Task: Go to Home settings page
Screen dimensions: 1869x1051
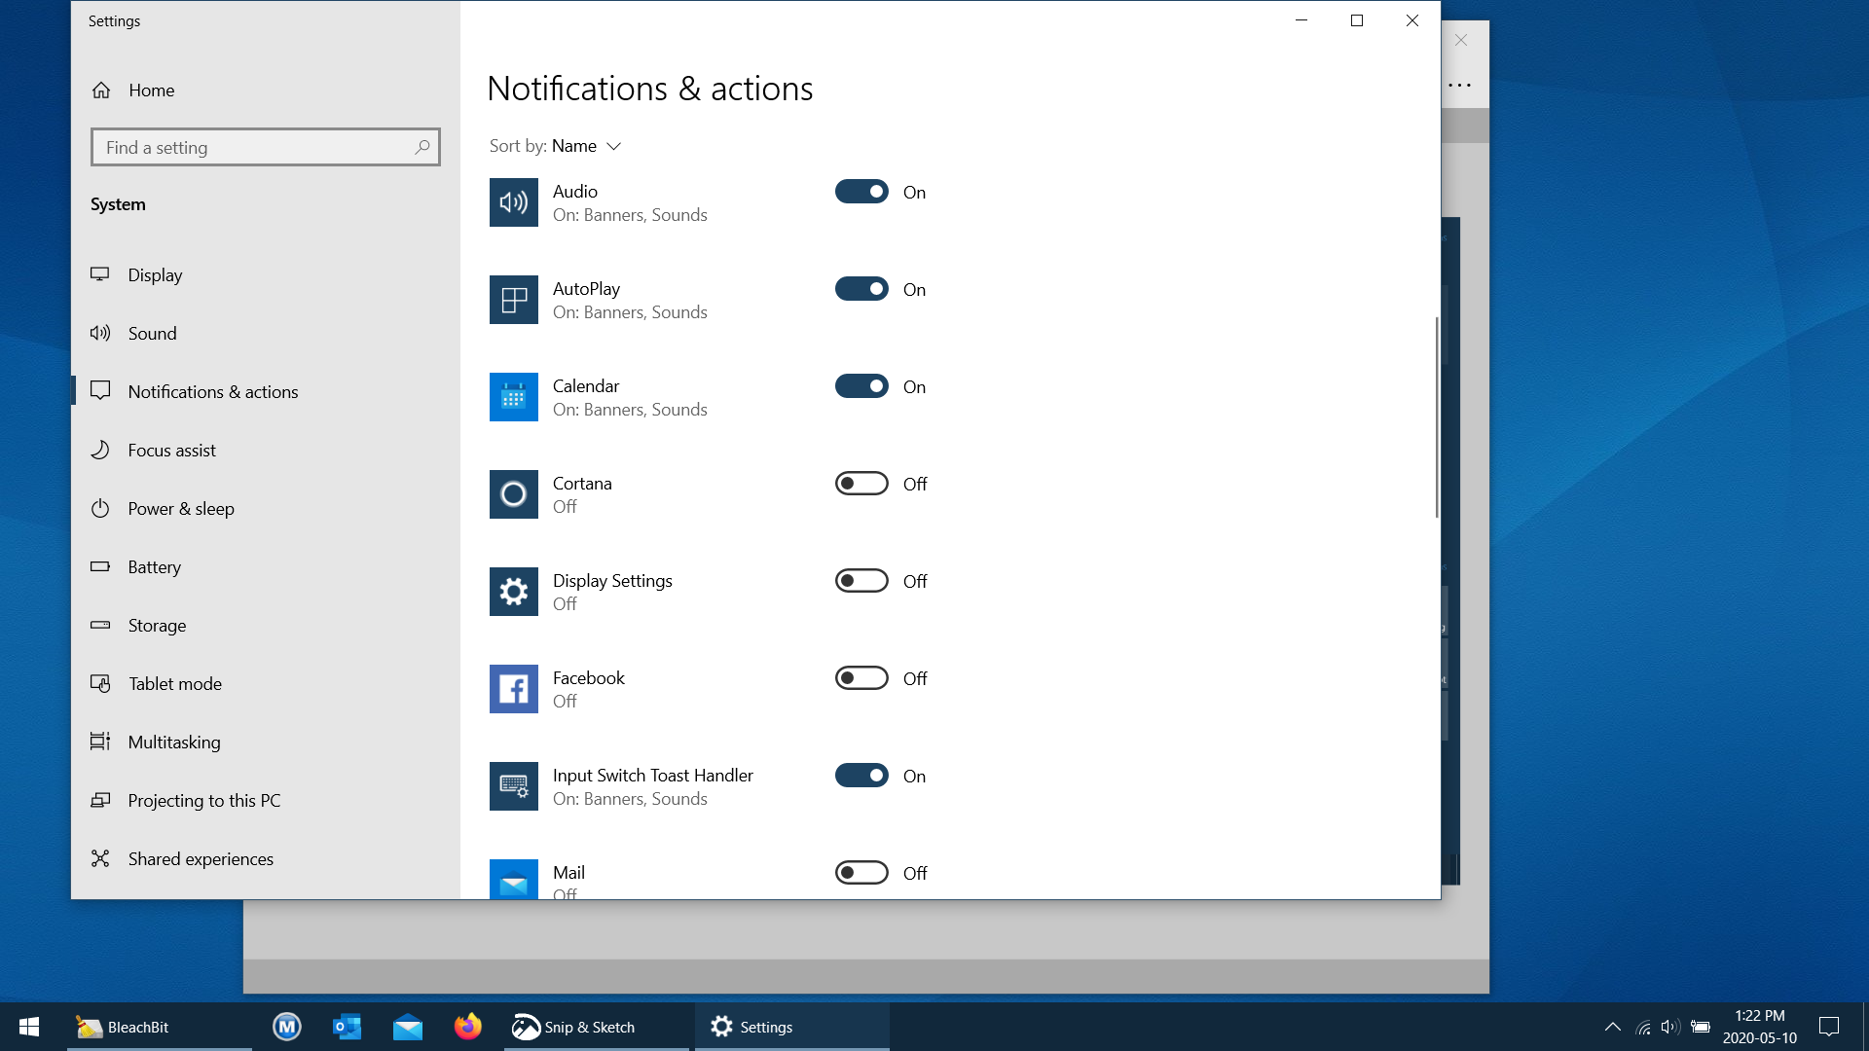Action: coord(152,90)
